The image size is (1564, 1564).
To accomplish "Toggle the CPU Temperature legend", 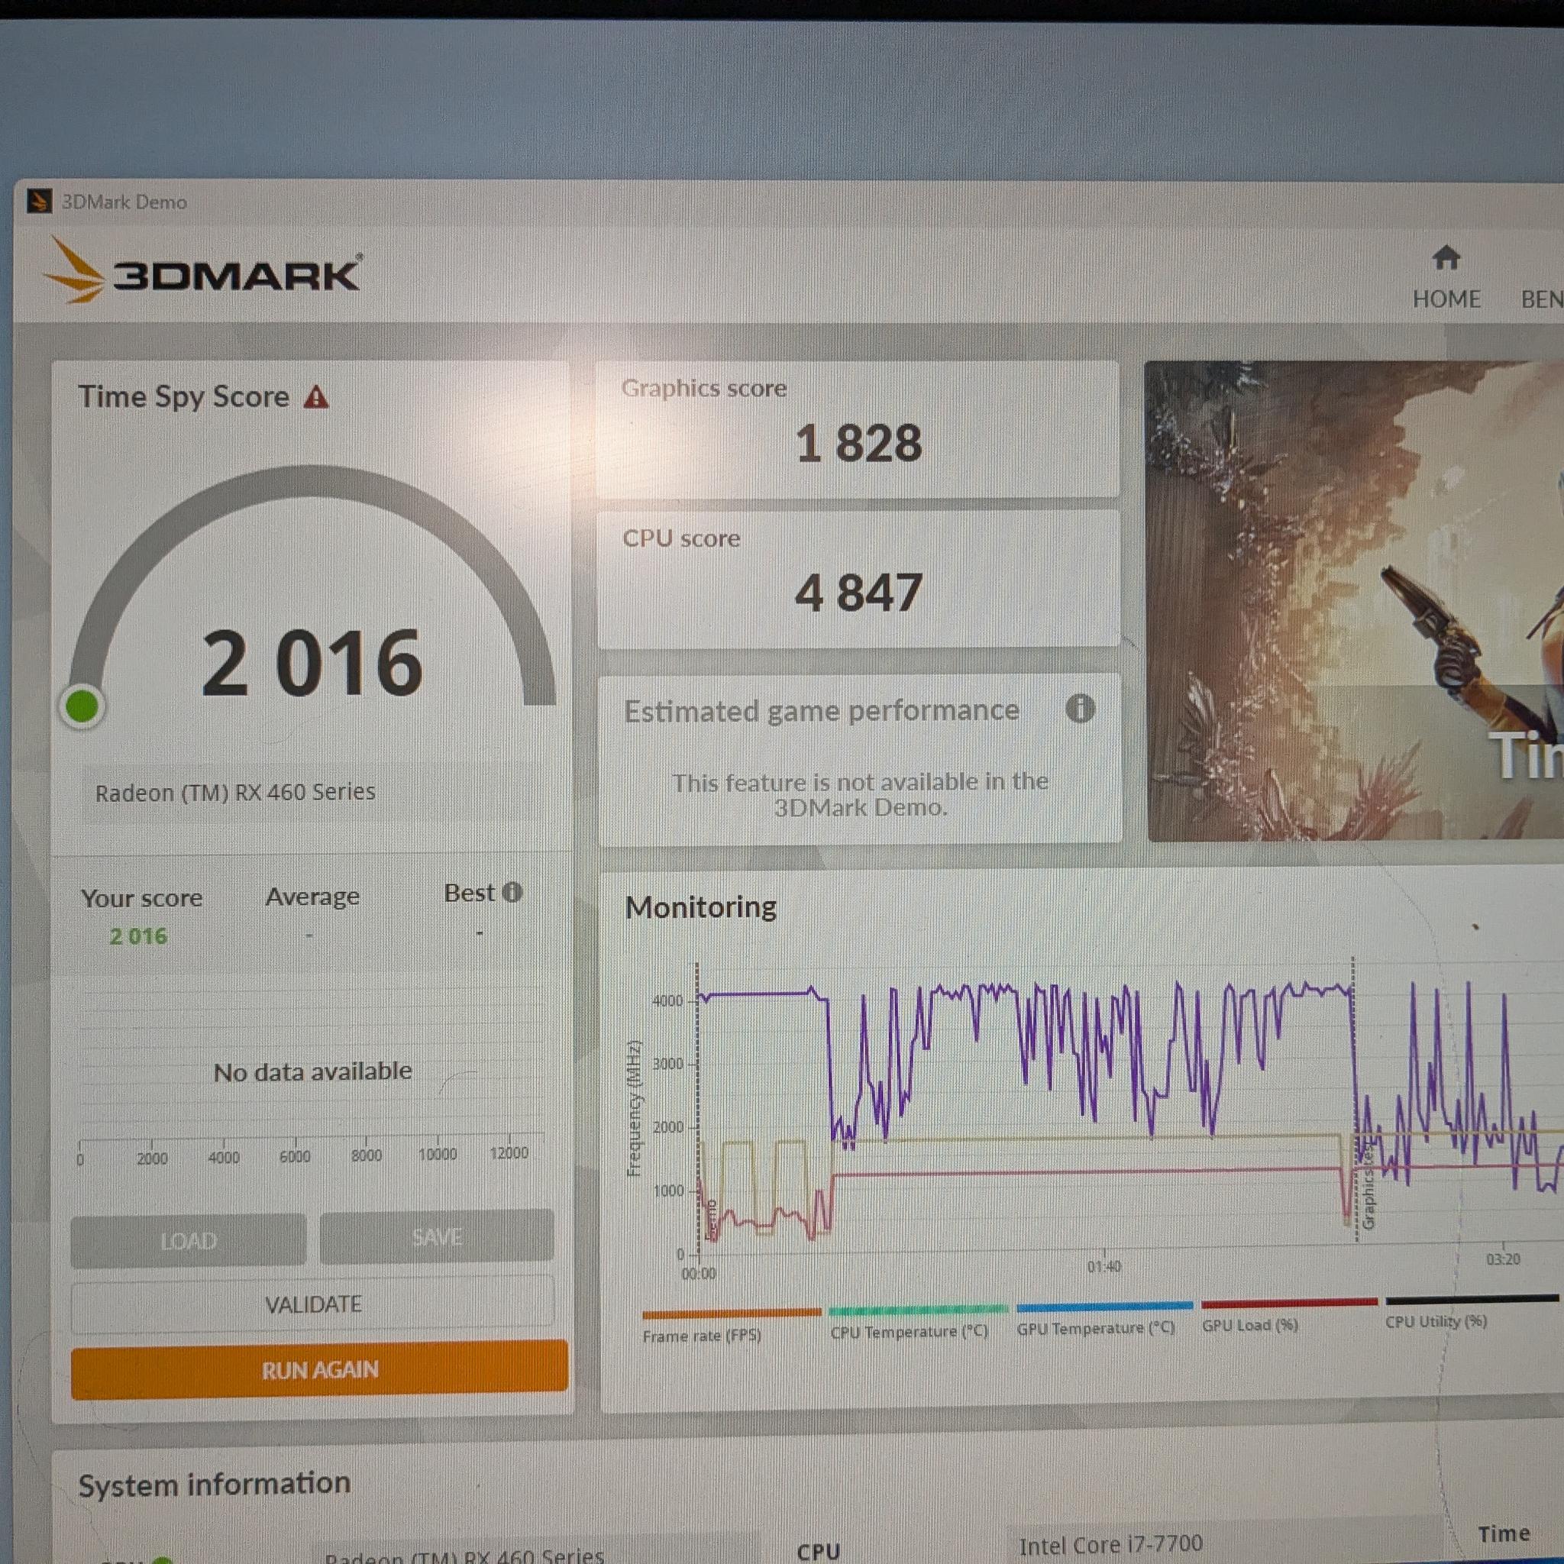I will point(917,1322).
